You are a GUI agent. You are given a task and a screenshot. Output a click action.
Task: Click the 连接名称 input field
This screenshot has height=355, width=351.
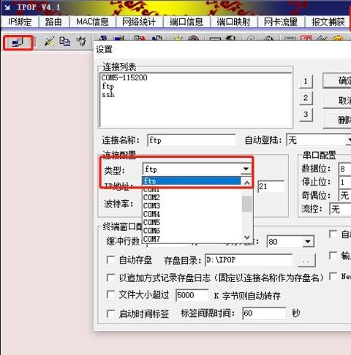[192, 140]
